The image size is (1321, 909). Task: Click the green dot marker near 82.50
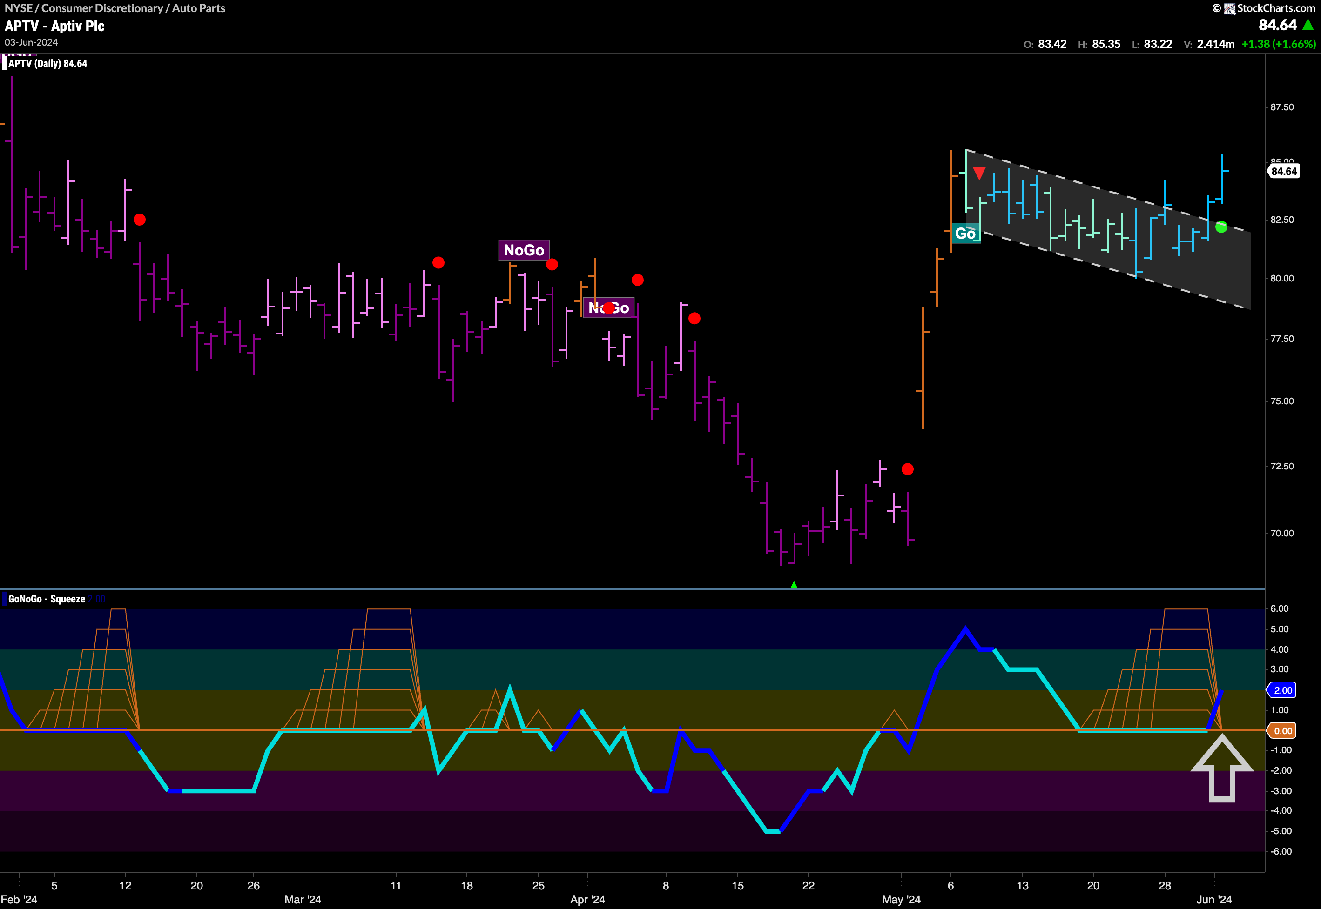1221,227
